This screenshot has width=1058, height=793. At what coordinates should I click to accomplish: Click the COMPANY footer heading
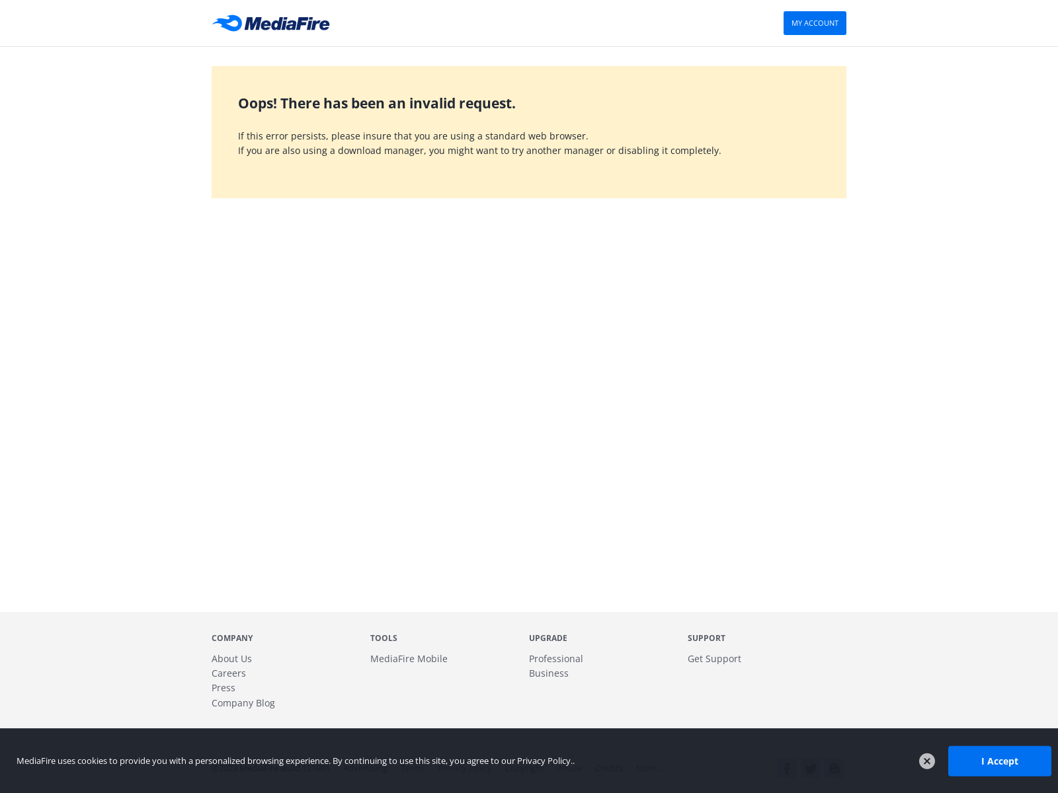232,638
